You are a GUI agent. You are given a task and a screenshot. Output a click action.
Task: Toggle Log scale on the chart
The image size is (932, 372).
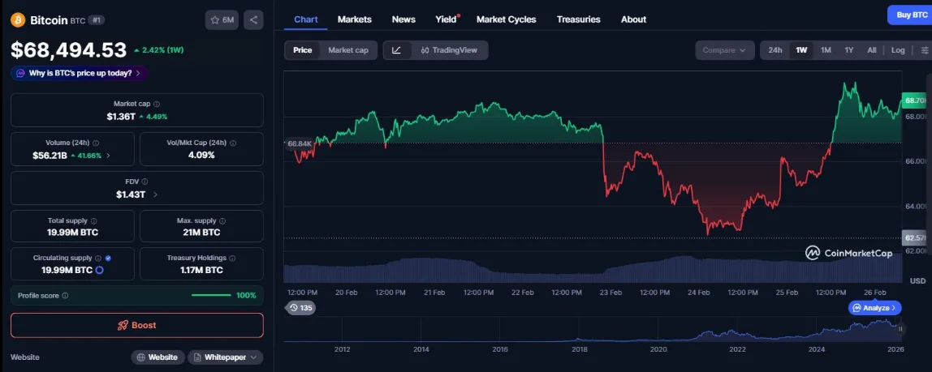(x=898, y=50)
